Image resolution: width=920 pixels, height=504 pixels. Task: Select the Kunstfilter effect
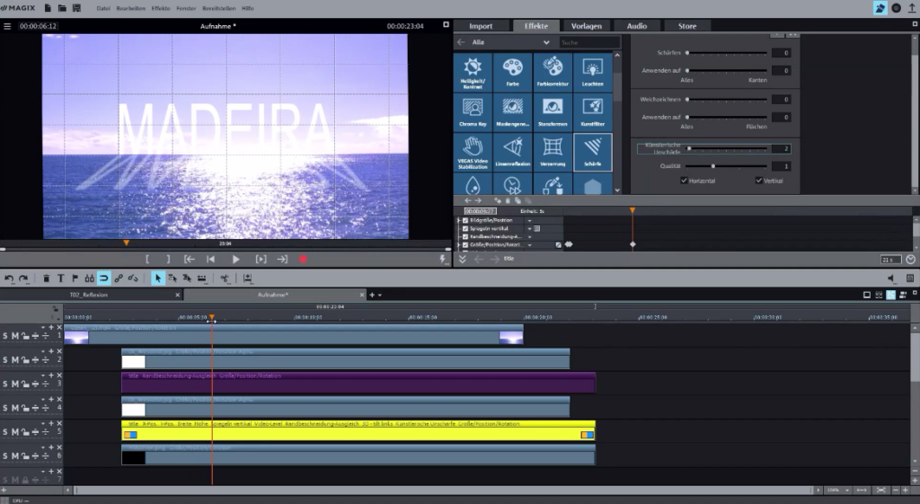coord(593,112)
